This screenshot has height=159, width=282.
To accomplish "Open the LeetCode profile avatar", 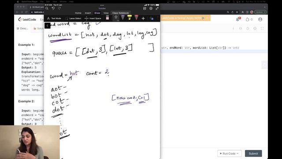I will coord(260,19).
